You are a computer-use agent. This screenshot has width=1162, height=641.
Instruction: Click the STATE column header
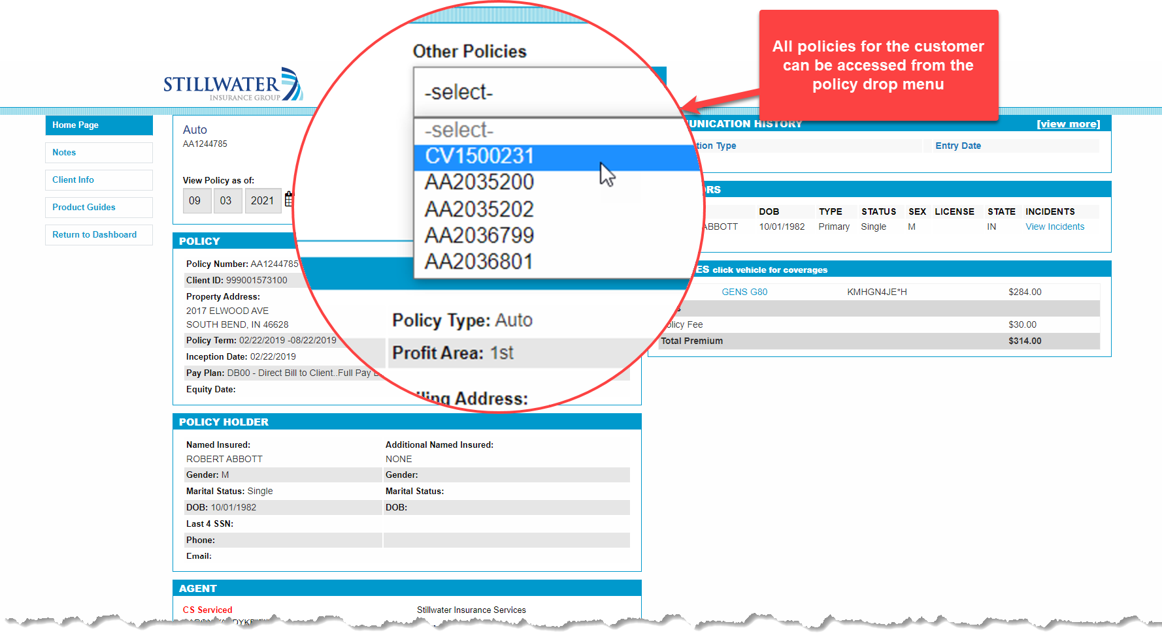point(1001,211)
